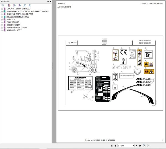Expand the 5-SERVICE PARTS AND FILTERS node

click(2, 14)
